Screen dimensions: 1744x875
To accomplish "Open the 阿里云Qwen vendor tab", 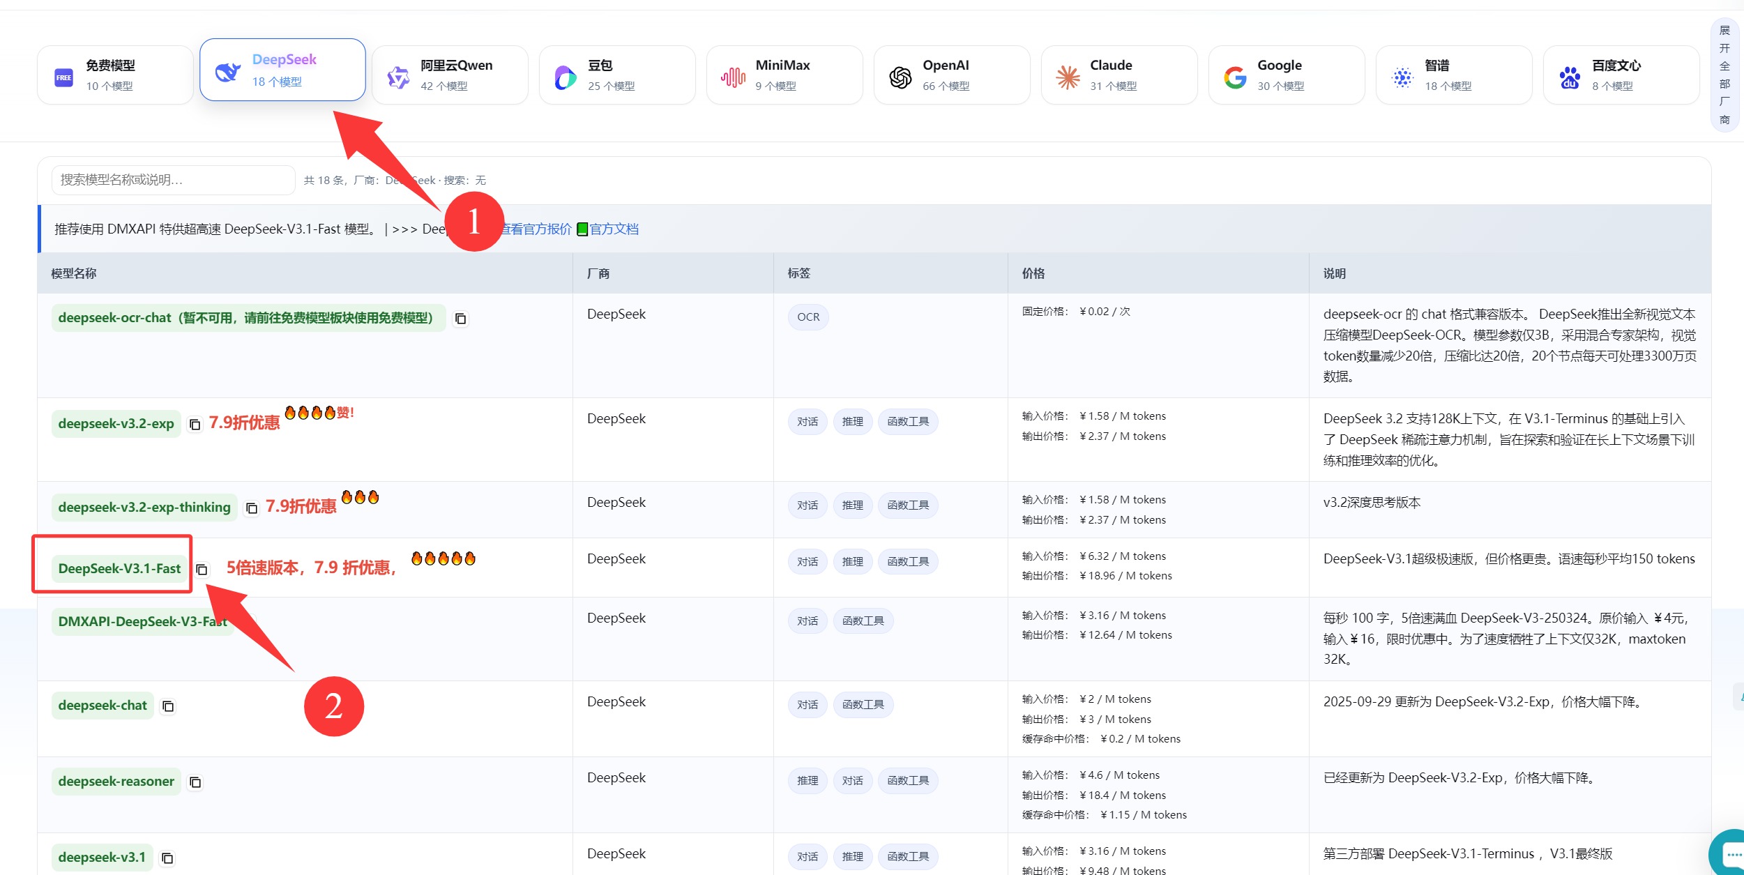I will (450, 75).
